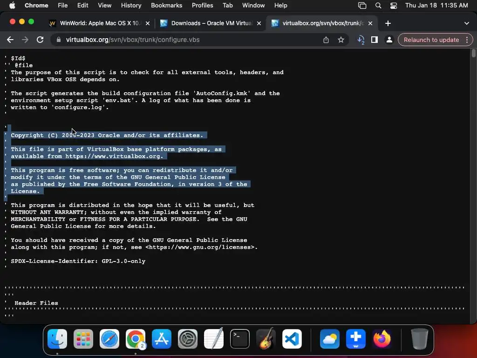Share this page via share icon
477x358 pixels.
pos(326,40)
